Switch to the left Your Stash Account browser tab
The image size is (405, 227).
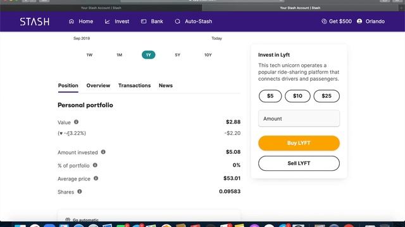tap(101, 8)
